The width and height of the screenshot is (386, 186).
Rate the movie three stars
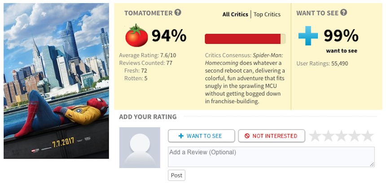click(x=342, y=136)
